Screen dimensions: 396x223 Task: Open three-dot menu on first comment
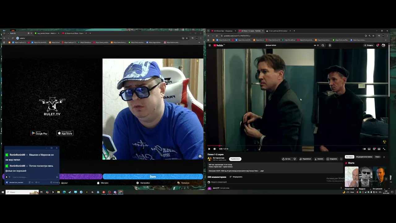click(341, 188)
